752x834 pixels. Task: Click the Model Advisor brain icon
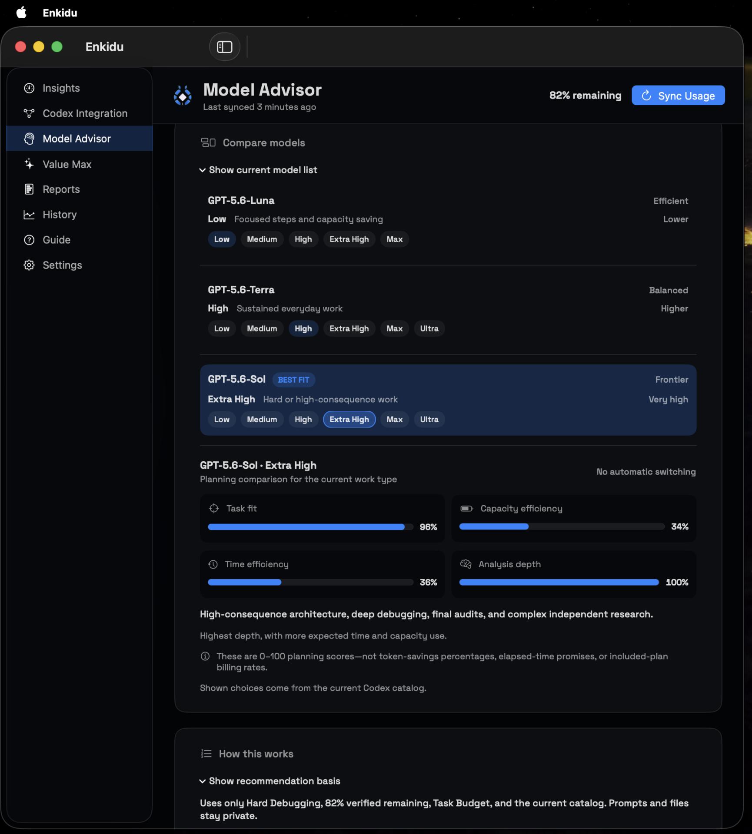point(29,139)
